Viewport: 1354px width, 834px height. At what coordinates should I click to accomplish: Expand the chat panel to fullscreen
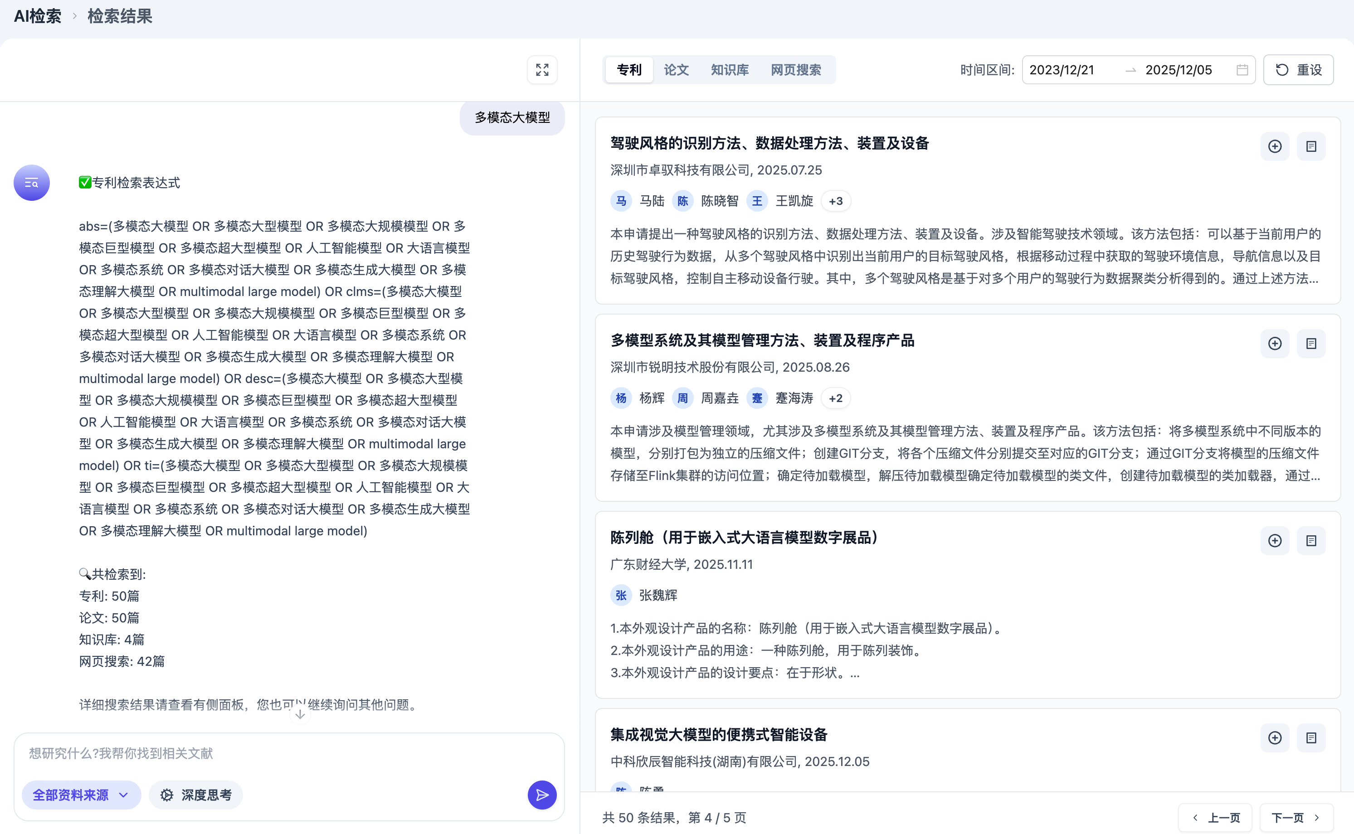542,69
